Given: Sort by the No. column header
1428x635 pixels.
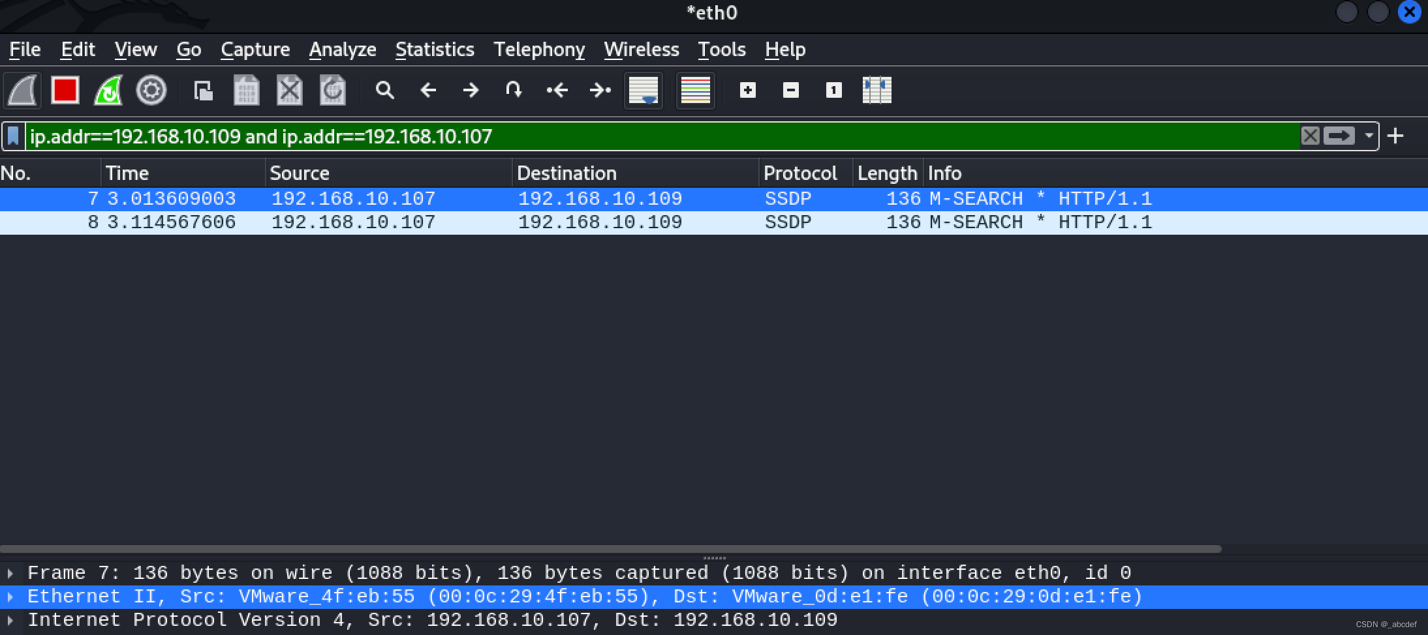Looking at the screenshot, I should pos(50,173).
